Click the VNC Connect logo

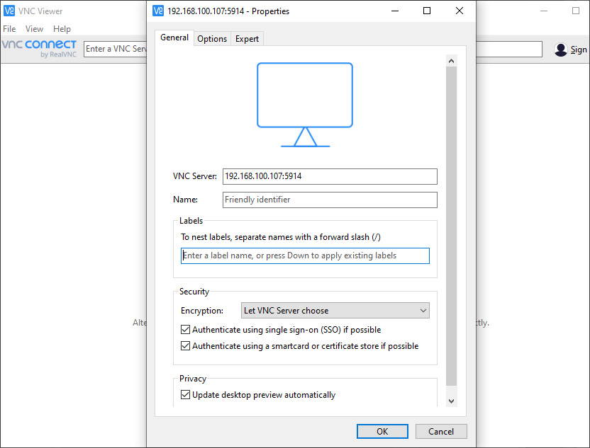[x=39, y=48]
